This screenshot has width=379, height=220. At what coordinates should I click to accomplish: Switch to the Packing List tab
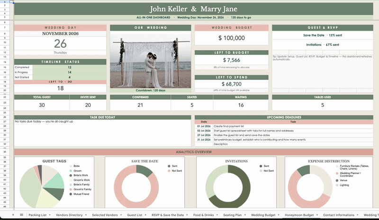click(37, 215)
